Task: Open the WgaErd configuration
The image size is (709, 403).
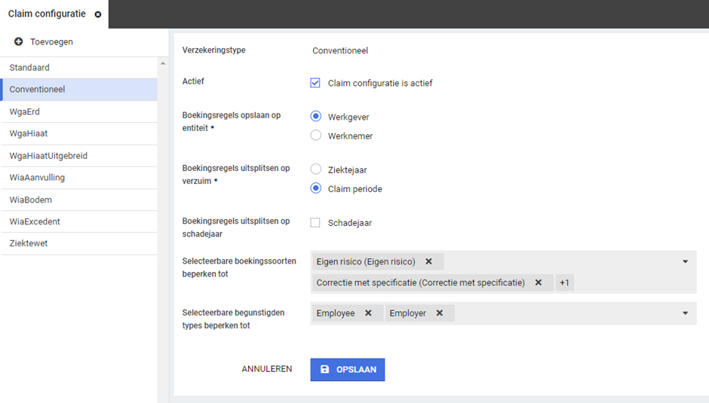Action: pyautogui.click(x=25, y=111)
